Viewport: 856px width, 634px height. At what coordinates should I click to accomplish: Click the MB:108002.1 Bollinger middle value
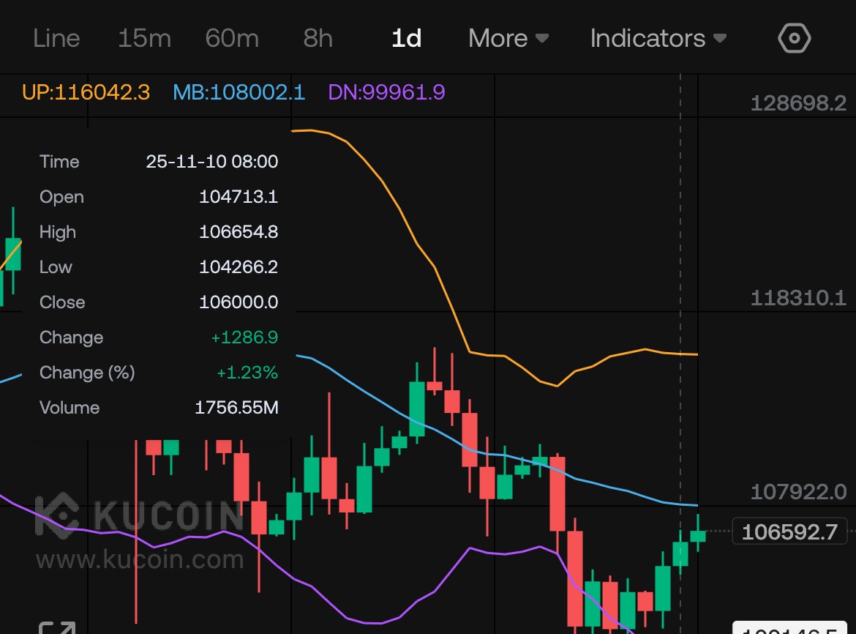coord(239,92)
